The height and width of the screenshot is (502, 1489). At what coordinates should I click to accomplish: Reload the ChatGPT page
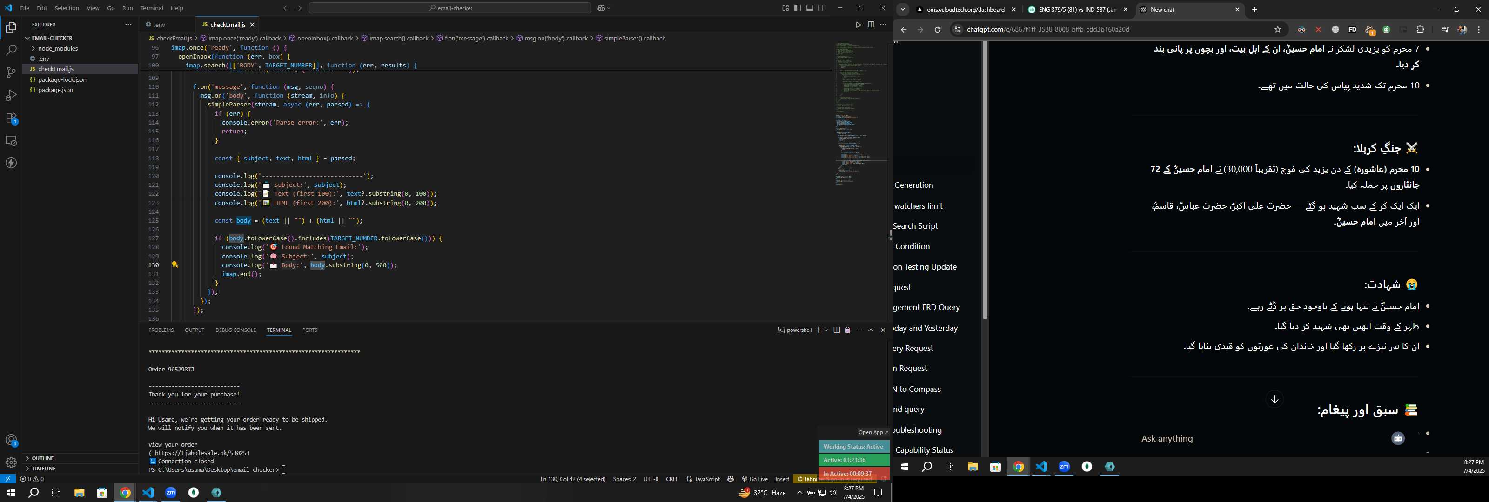pos(938,29)
